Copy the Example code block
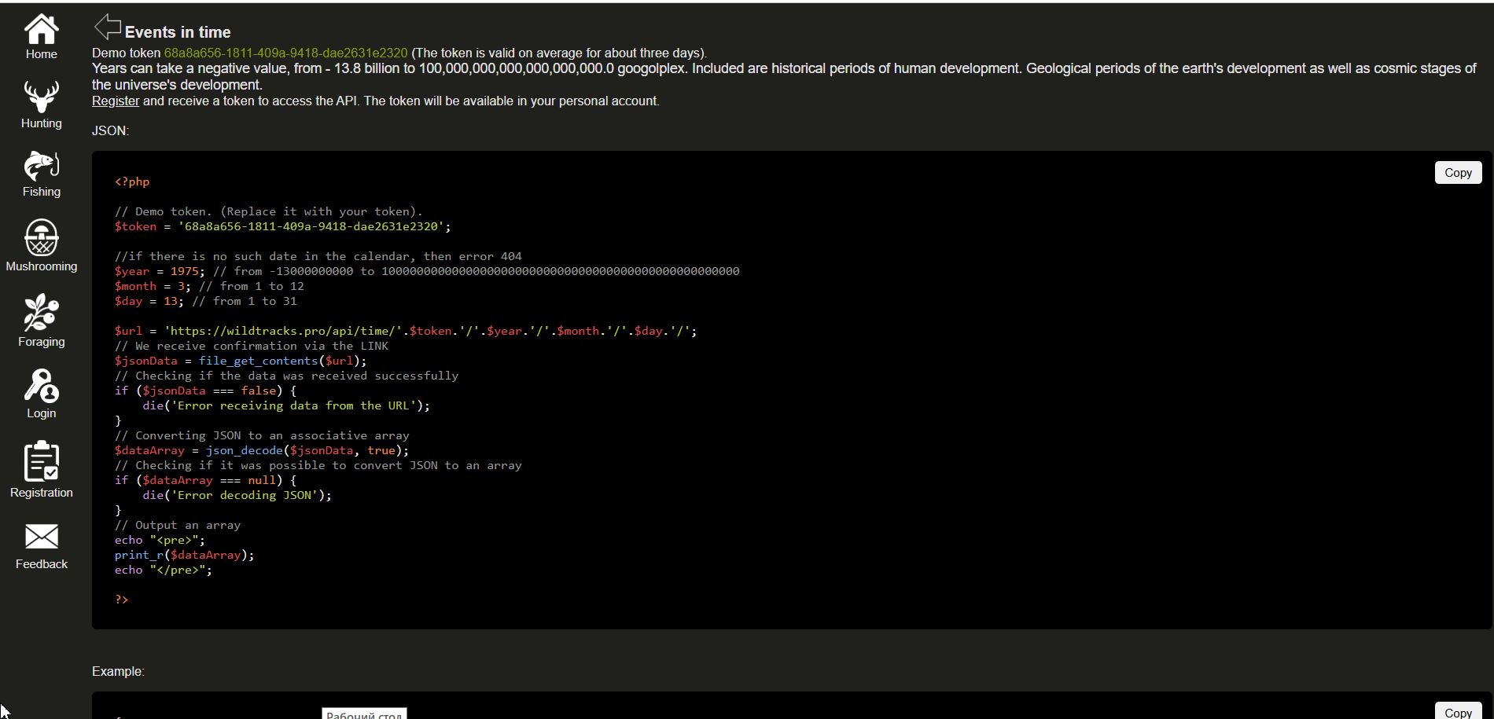Screen dimensions: 1494x719 coord(1458,711)
